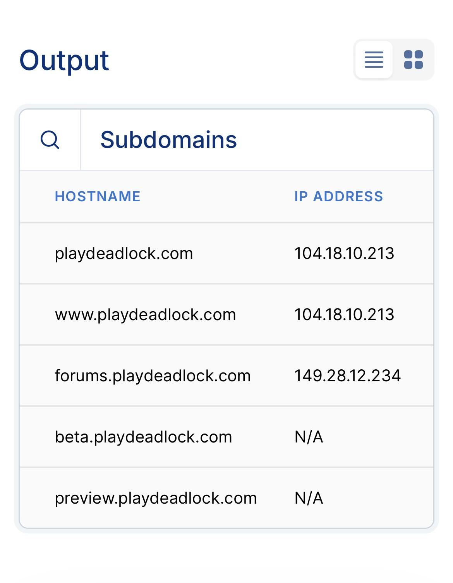
Task: Switch to list view layout
Action: (x=374, y=60)
